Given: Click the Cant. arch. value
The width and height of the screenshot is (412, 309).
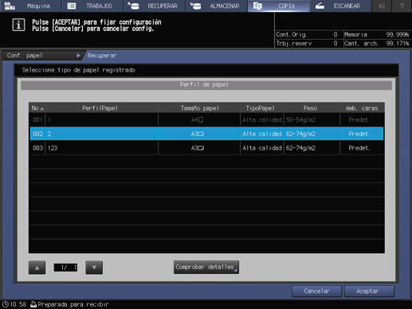Looking at the screenshot, I should (x=398, y=43).
